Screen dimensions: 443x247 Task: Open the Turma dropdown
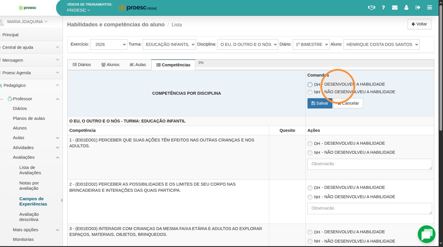click(x=169, y=44)
